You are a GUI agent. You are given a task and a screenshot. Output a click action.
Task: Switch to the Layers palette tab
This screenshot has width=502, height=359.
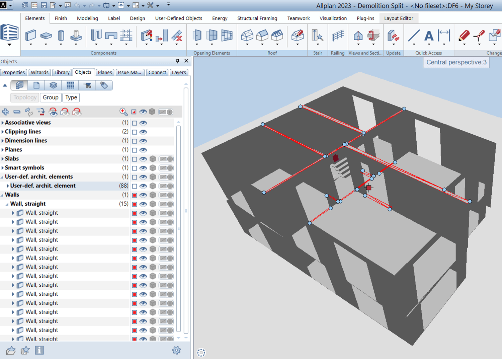click(x=179, y=72)
